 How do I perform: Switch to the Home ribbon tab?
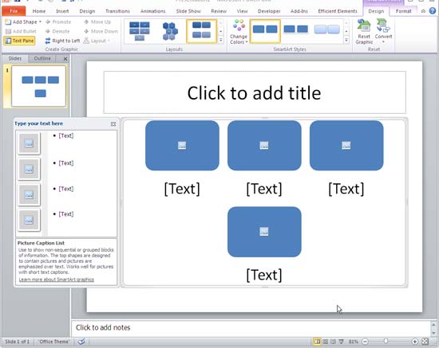tap(39, 11)
